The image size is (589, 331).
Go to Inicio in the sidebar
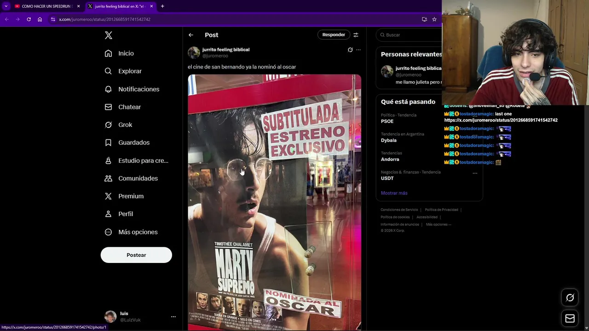119,53
